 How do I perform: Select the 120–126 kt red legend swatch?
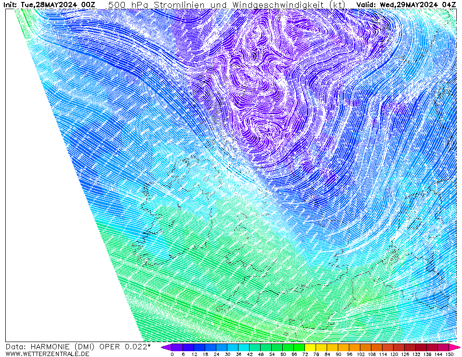point(399,347)
